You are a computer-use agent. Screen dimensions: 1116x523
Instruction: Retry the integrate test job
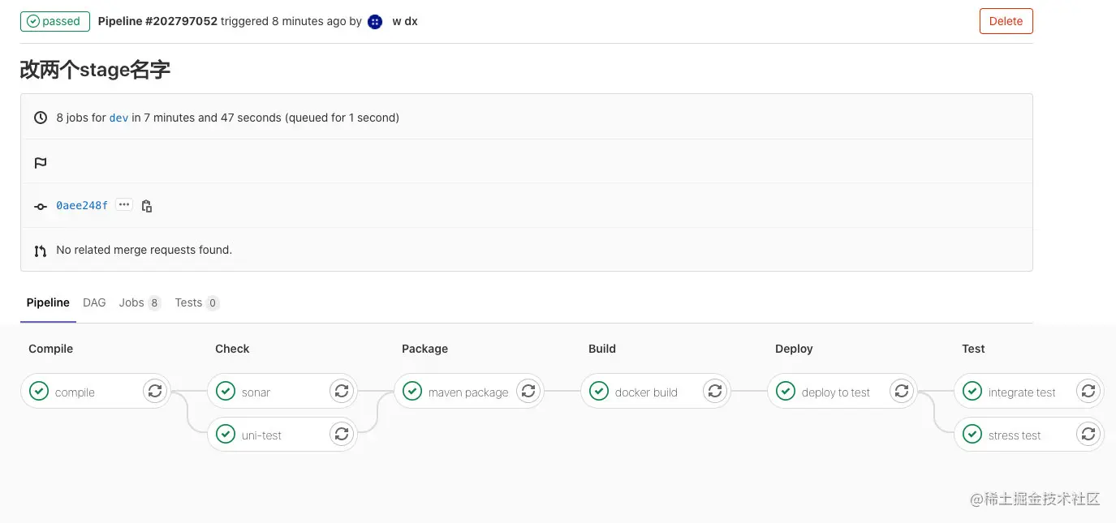pyautogui.click(x=1088, y=391)
